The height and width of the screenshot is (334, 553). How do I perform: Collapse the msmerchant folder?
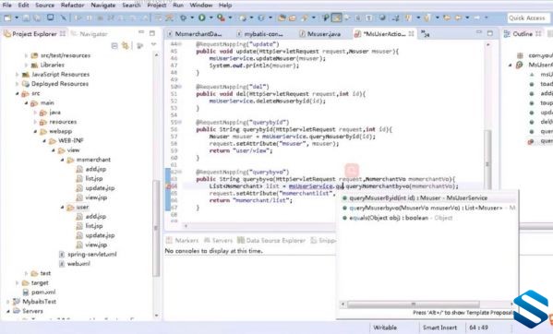click(x=63, y=160)
